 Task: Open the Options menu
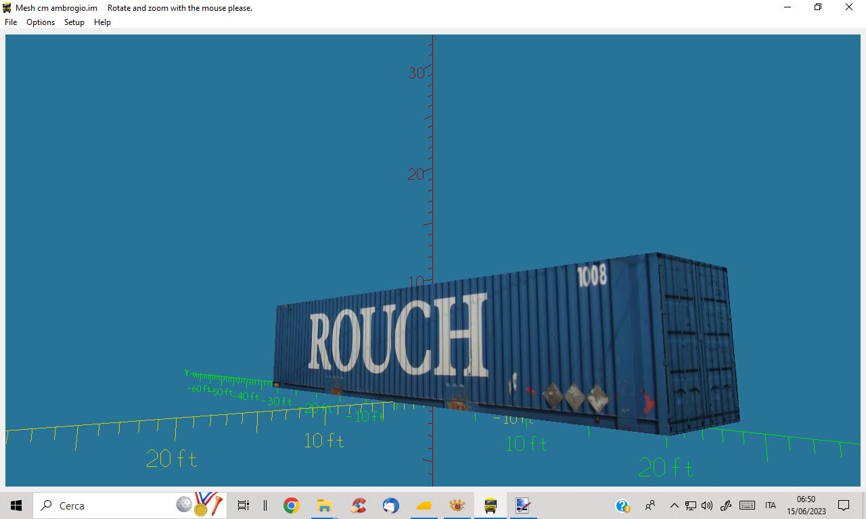(x=41, y=22)
